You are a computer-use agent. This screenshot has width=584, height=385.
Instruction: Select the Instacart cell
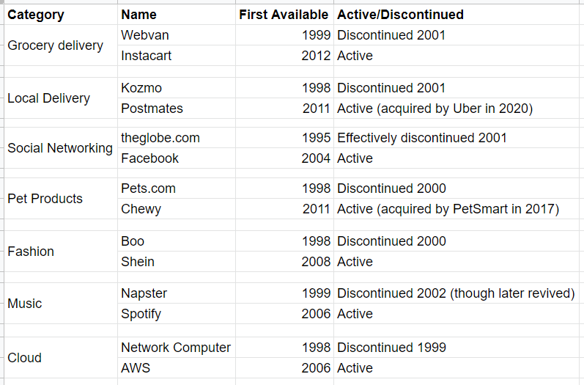click(x=177, y=56)
